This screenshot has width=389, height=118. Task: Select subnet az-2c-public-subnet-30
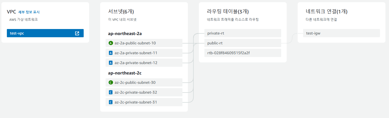pos(144,82)
